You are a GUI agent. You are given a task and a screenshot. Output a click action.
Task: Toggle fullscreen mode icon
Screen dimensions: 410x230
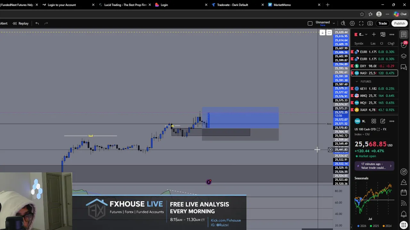coord(361,23)
